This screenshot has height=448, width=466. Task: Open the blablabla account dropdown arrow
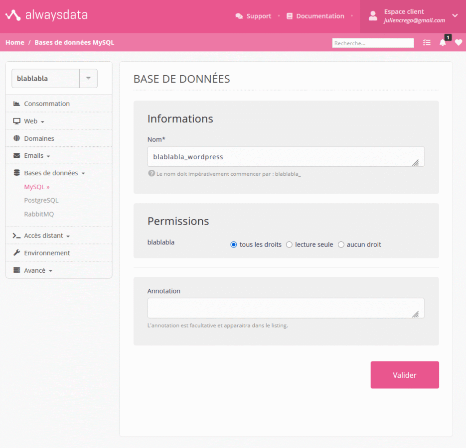[88, 78]
